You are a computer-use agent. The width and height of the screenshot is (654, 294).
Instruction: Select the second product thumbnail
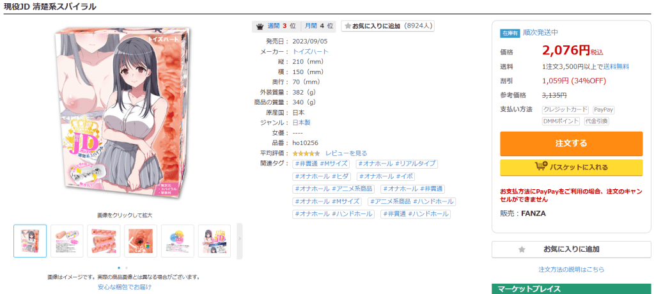66,241
